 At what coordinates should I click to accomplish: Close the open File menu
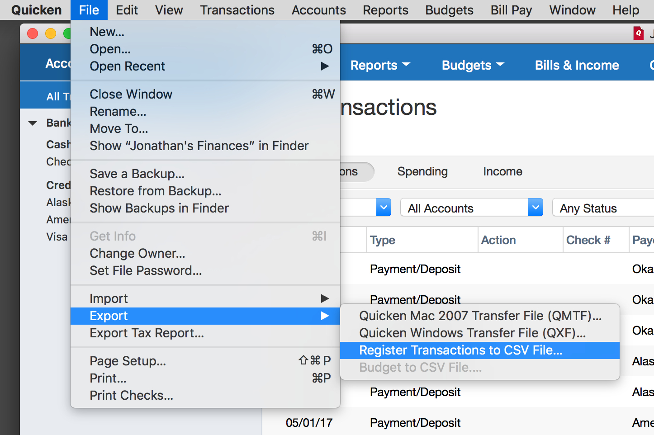pyautogui.click(x=89, y=10)
